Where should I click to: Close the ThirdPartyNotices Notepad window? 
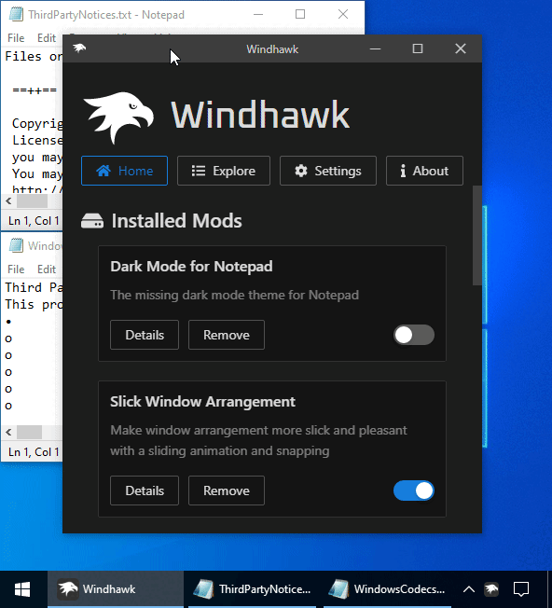click(x=343, y=14)
